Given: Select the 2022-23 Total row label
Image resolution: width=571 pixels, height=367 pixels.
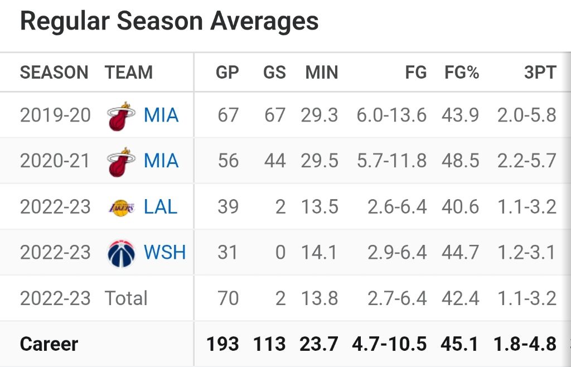Looking at the screenshot, I should (x=126, y=298).
